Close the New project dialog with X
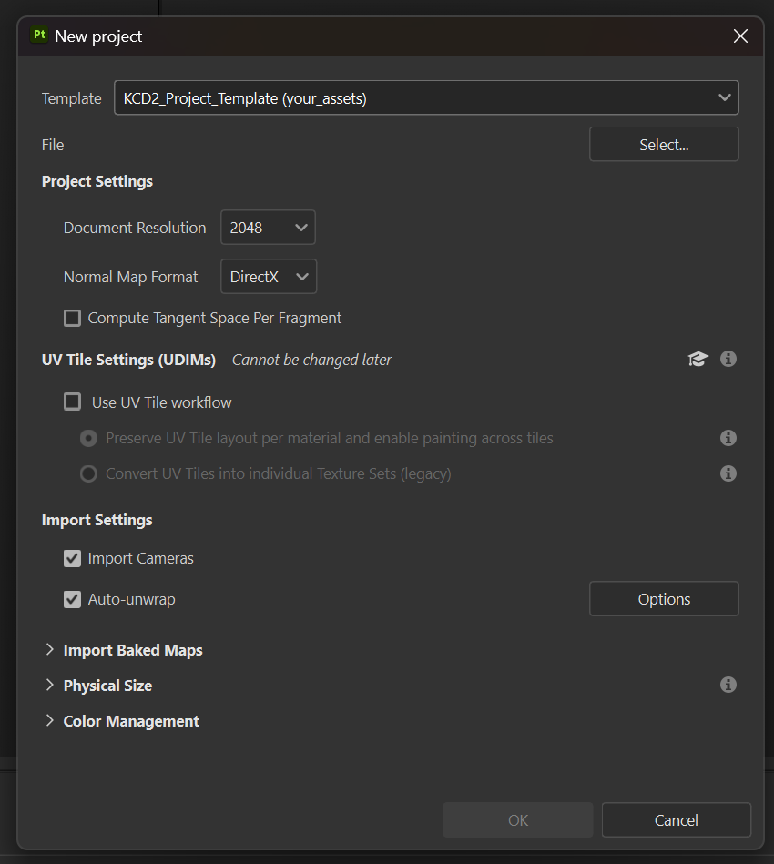This screenshot has height=864, width=774. (x=740, y=36)
